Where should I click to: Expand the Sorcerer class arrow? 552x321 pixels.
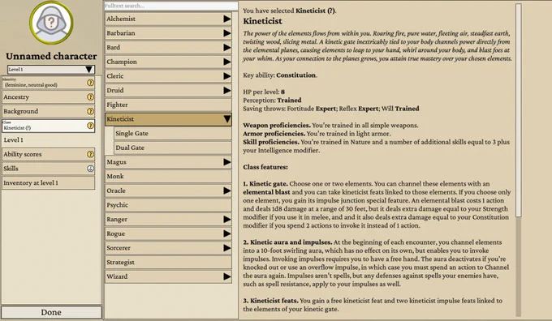tap(227, 248)
